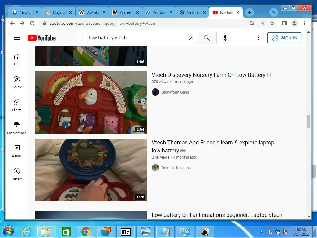Click the scrollbar up arrow
The image size is (317, 238).
pyautogui.click(x=309, y=32)
